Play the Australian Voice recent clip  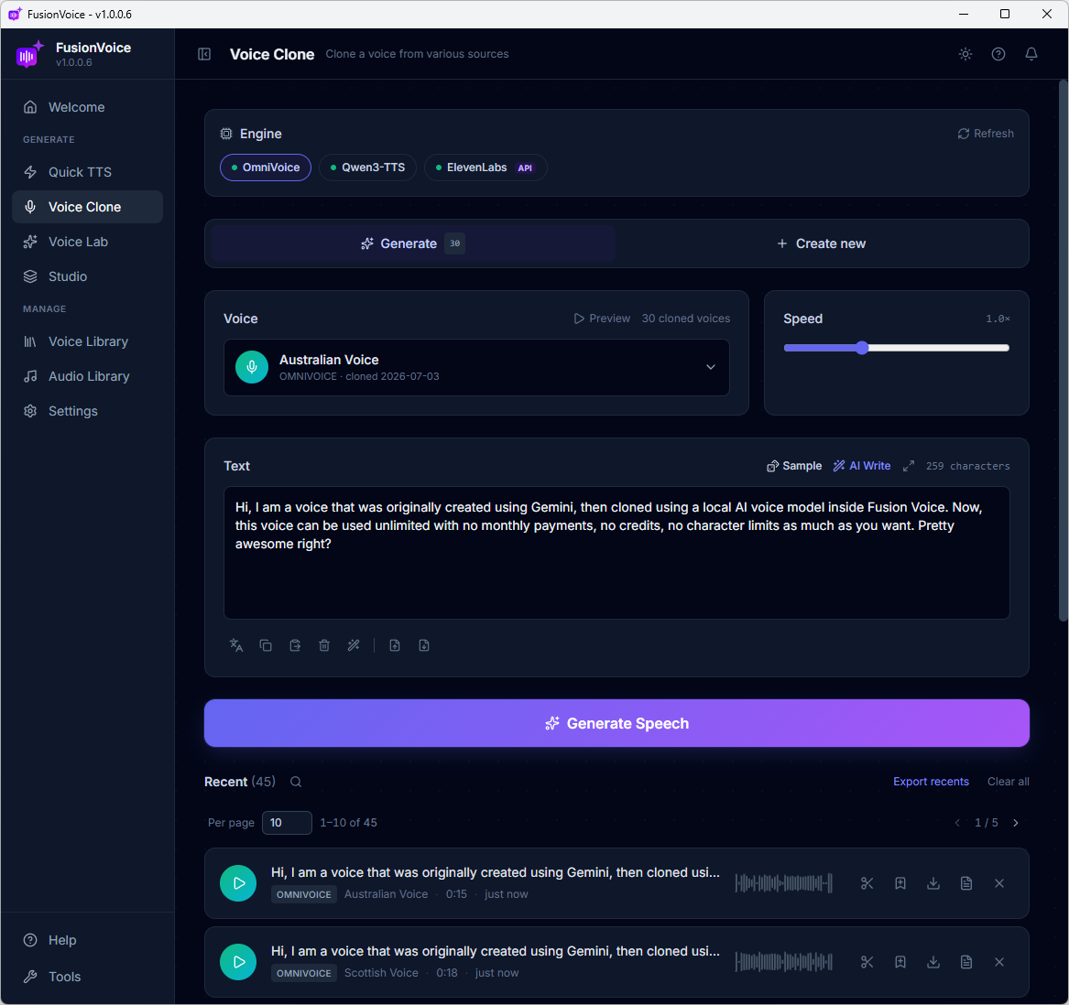238,883
